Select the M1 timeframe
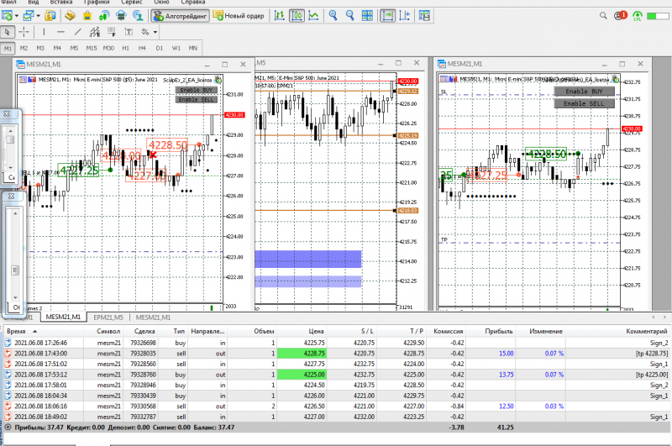The height and width of the screenshot is (446, 672). click(x=8, y=49)
